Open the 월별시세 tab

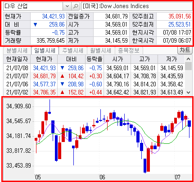pos(101,51)
